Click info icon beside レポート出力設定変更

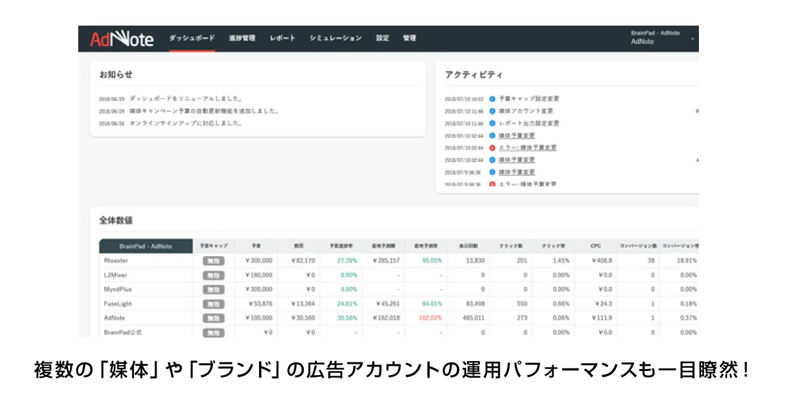[492, 123]
